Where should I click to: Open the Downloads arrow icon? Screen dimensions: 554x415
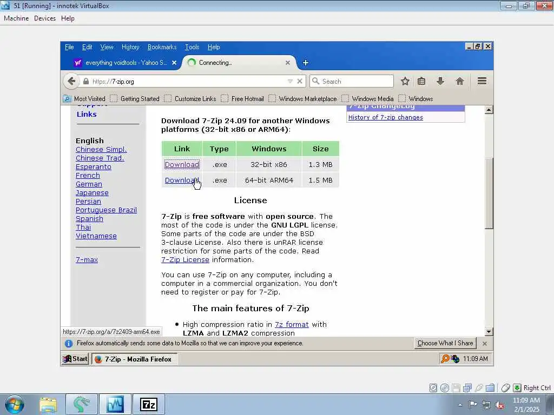pos(440,82)
